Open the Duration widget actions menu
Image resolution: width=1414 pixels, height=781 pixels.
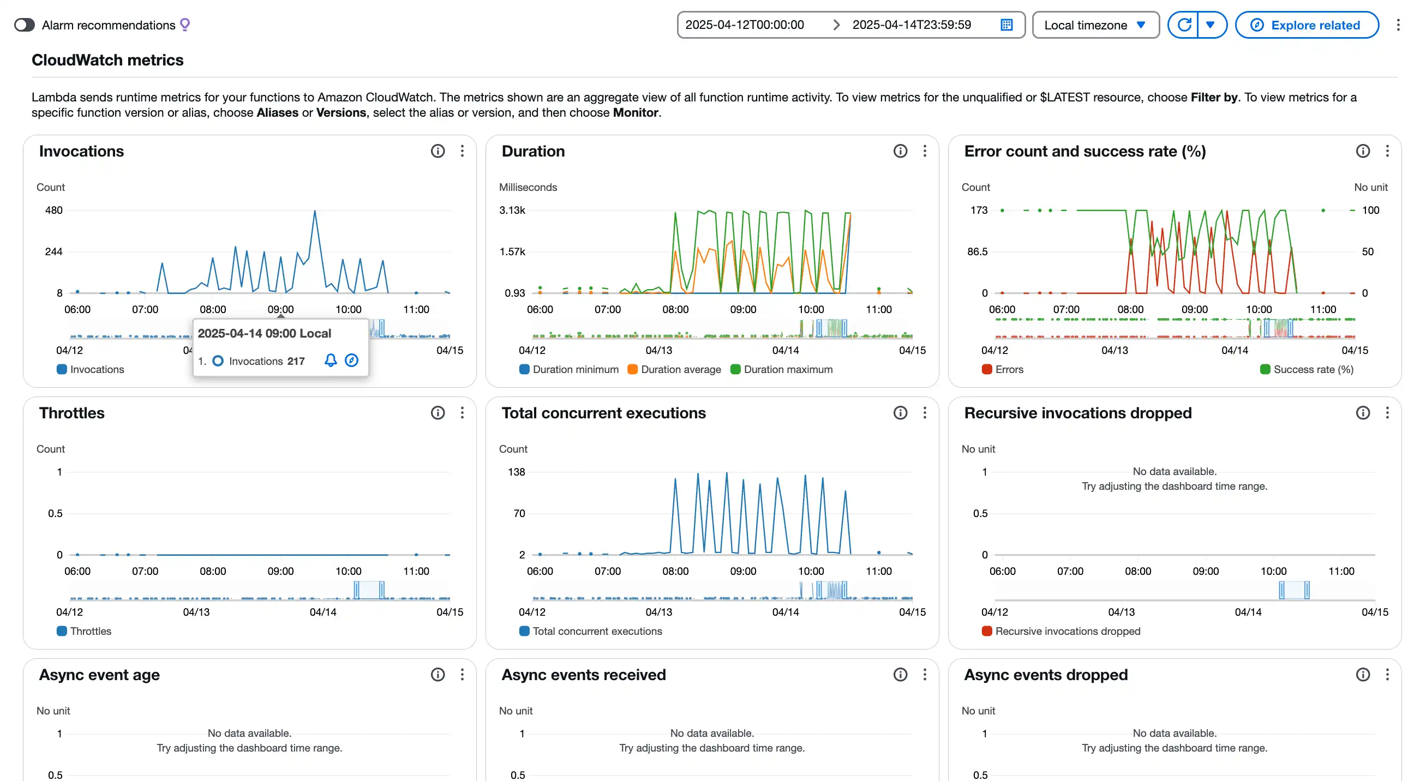[x=925, y=151]
